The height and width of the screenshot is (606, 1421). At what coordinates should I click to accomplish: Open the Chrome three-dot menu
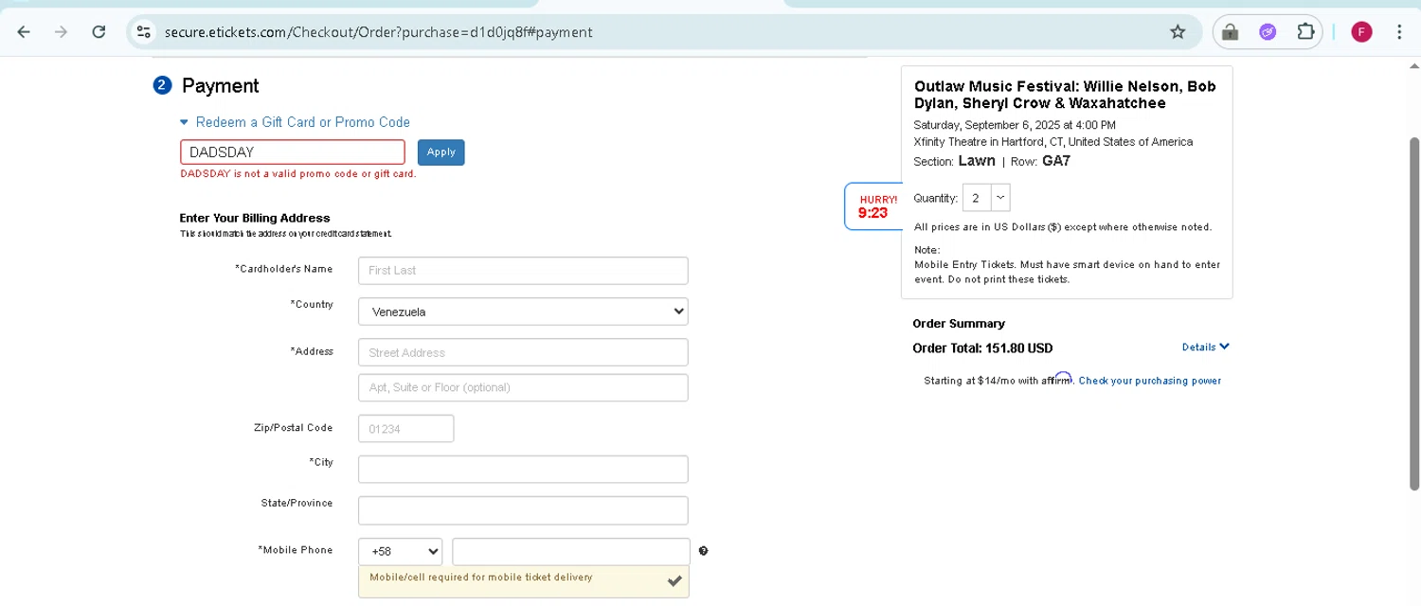pos(1399,32)
